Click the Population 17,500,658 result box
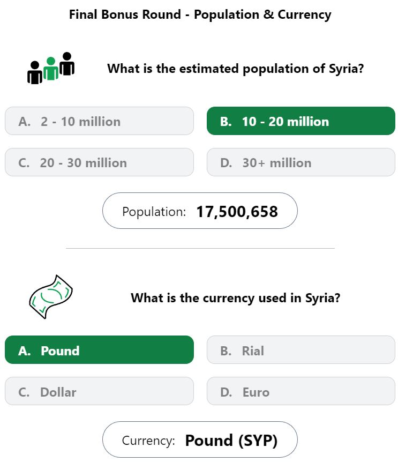Screen dimensions: 398x462 pos(200,211)
